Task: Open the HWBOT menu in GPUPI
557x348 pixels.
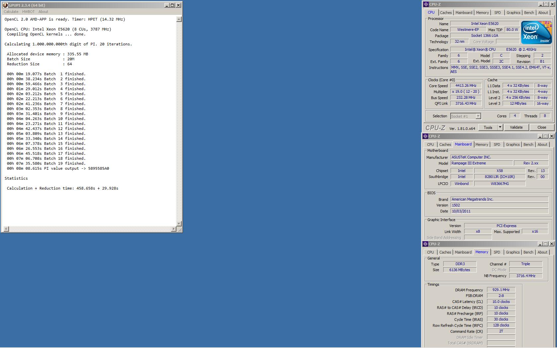Action: click(28, 12)
